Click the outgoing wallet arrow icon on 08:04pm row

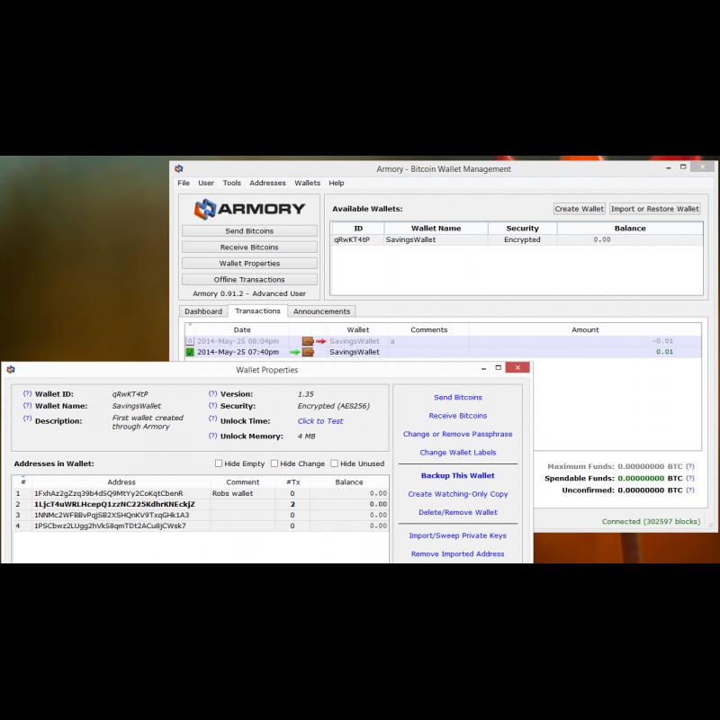(314, 341)
